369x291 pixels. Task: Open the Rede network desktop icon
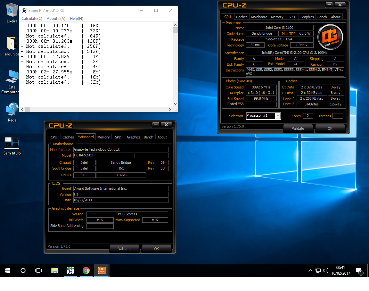pos(12,112)
